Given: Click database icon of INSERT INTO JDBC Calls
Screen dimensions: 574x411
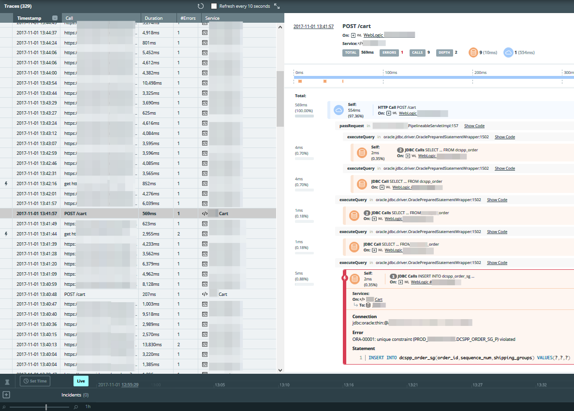Looking at the screenshot, I should coord(354,279).
